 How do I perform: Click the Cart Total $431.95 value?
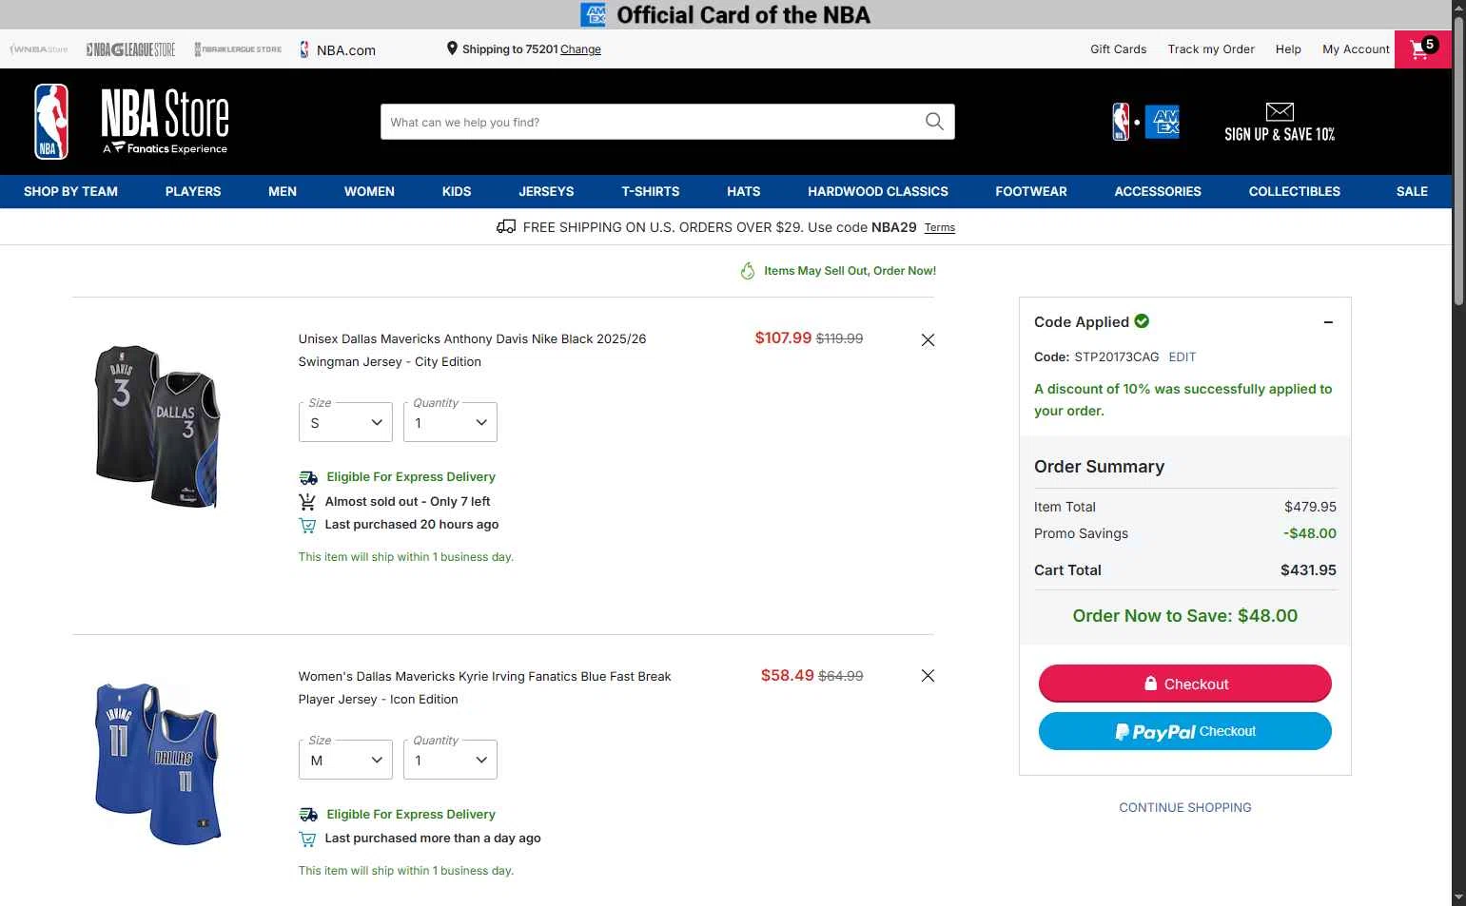(x=1308, y=570)
